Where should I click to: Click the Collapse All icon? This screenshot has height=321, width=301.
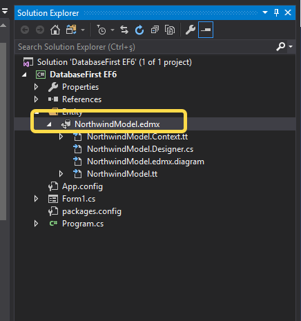(x=155, y=30)
